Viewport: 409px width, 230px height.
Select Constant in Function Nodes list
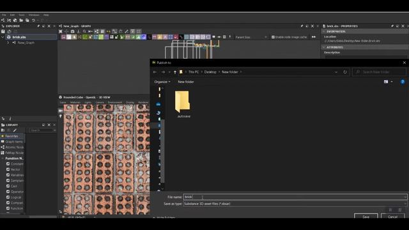coord(15,164)
